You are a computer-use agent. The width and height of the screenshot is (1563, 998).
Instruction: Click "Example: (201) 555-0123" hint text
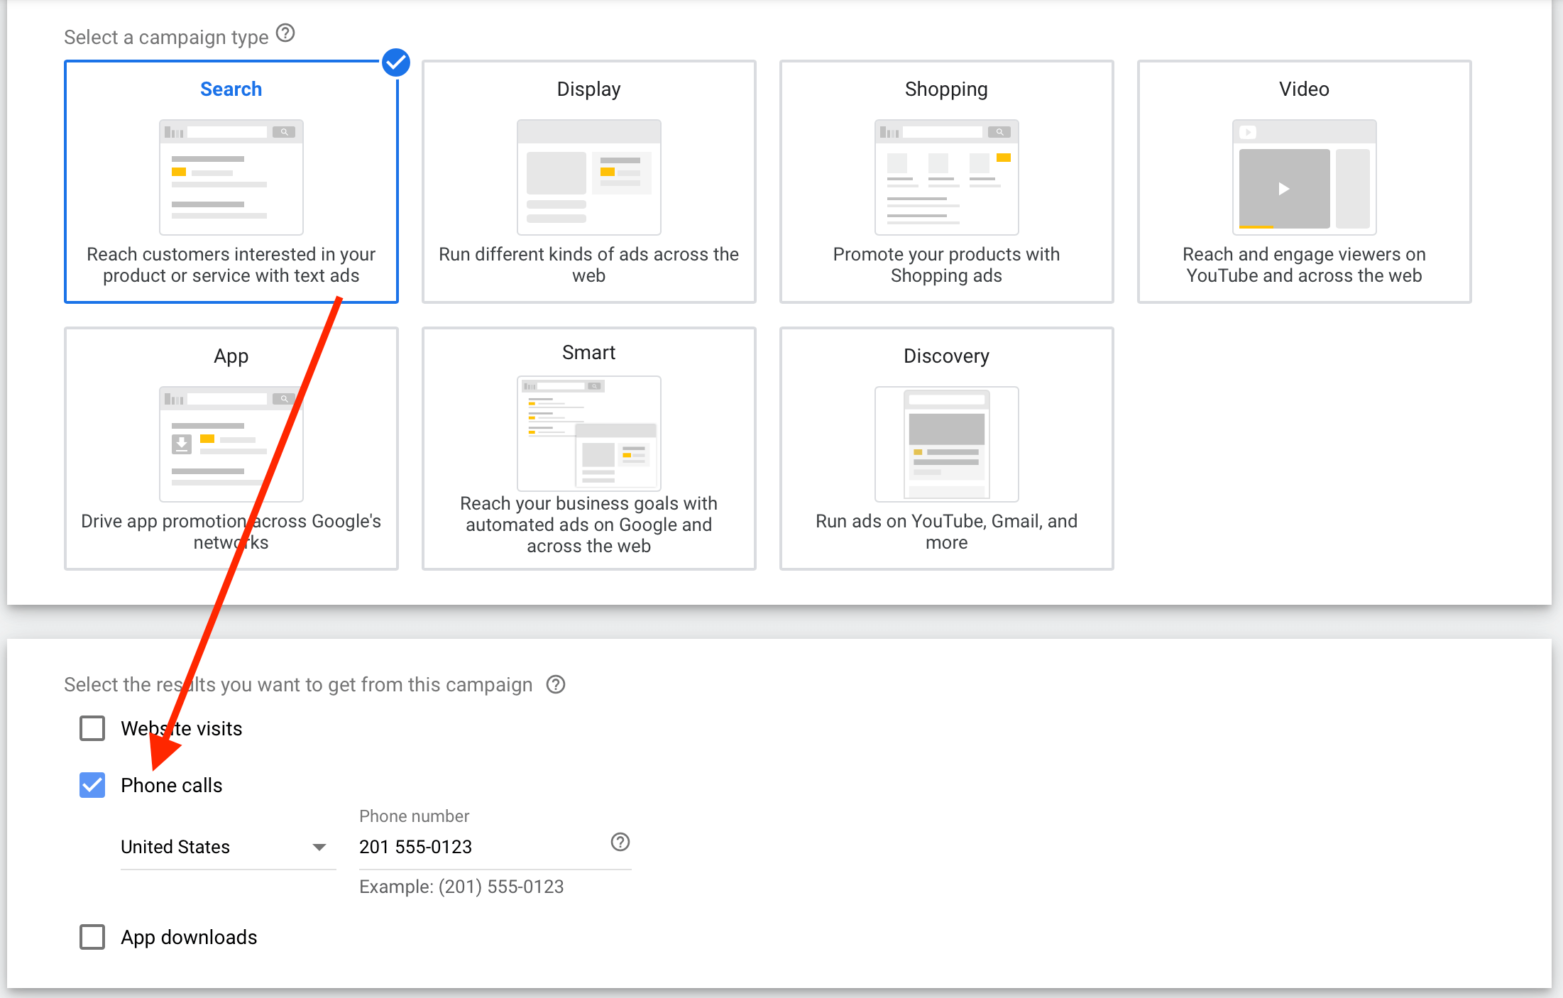pos(461,887)
